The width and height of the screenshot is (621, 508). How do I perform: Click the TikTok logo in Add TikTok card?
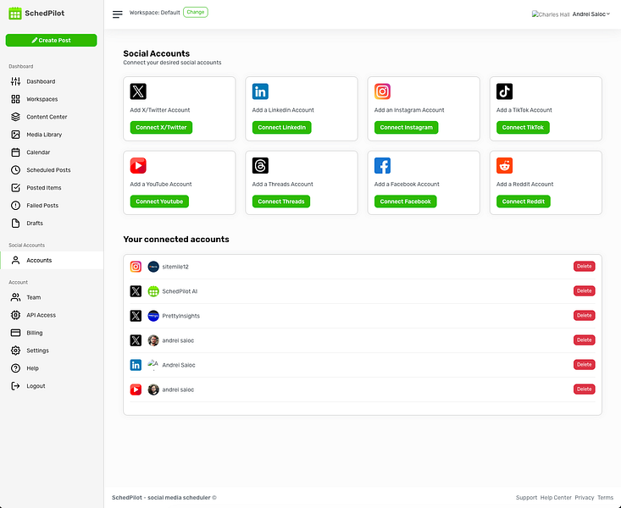505,91
